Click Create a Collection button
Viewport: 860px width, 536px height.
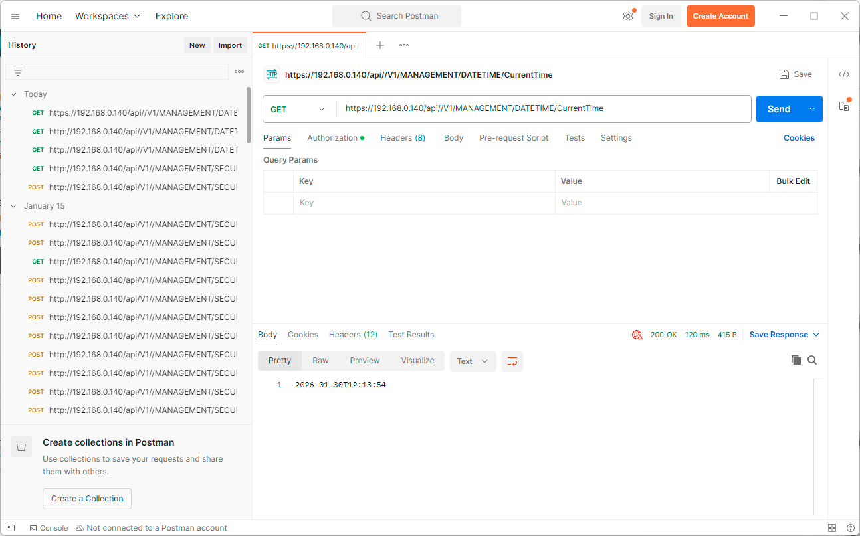click(x=87, y=499)
